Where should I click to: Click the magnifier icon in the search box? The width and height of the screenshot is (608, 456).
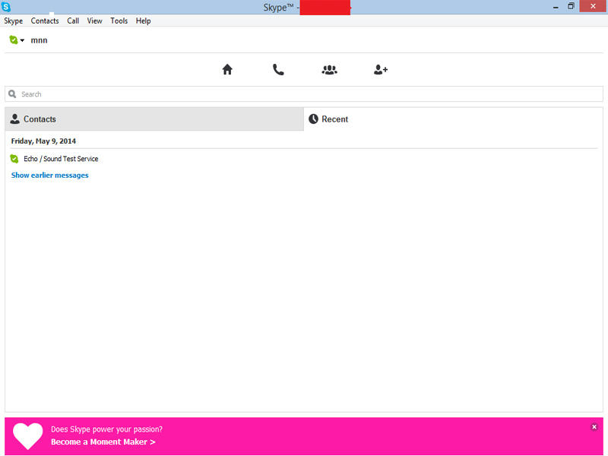pyautogui.click(x=12, y=93)
